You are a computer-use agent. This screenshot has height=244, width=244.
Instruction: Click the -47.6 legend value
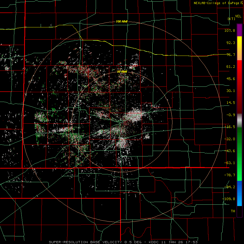pyautogui.click(x=230, y=151)
